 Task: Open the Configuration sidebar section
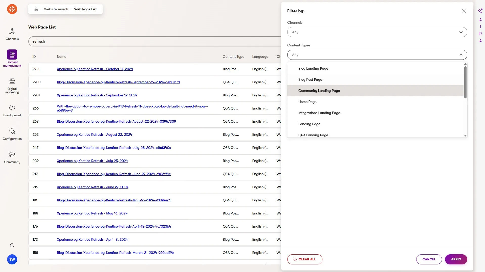pyautogui.click(x=12, y=134)
